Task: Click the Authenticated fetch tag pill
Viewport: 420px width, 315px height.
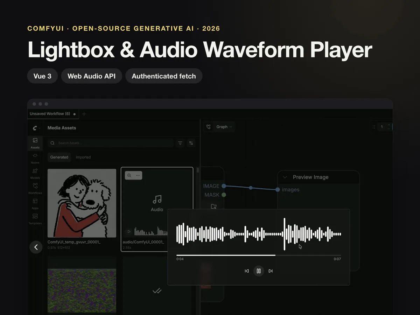Action: pyautogui.click(x=164, y=76)
